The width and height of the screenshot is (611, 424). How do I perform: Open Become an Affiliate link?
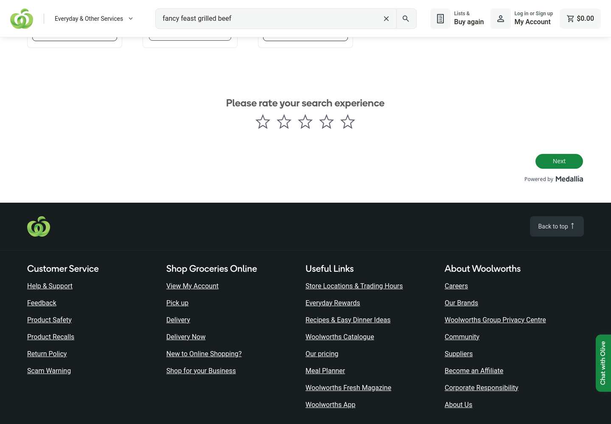[474, 371]
